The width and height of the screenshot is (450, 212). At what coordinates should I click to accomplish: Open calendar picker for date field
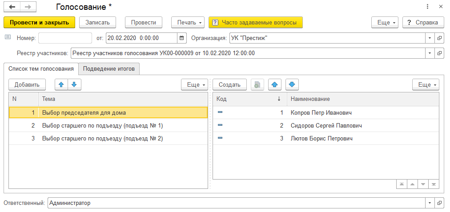[181, 38]
